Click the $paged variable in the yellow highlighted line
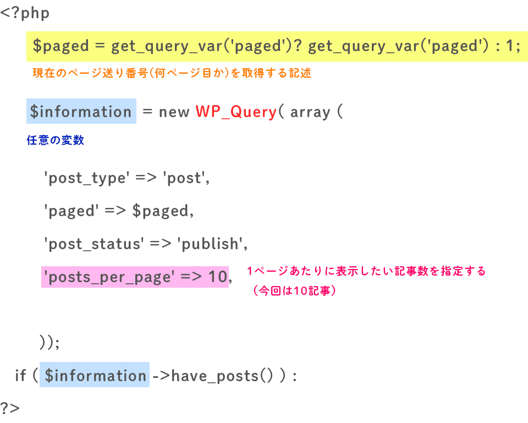Viewport: 528px width, 423px height. (x=61, y=46)
